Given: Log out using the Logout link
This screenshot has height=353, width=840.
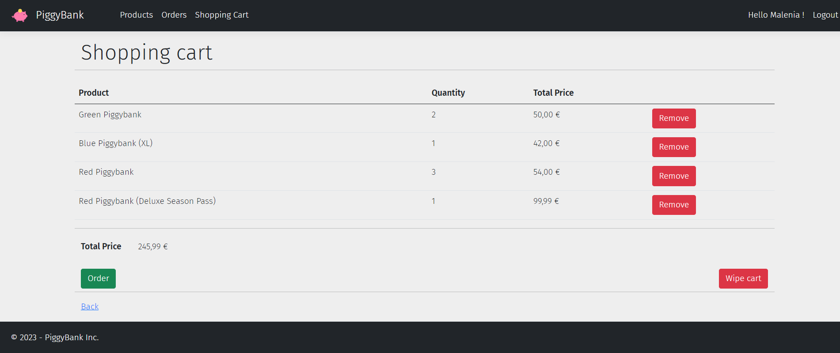Looking at the screenshot, I should click(825, 15).
